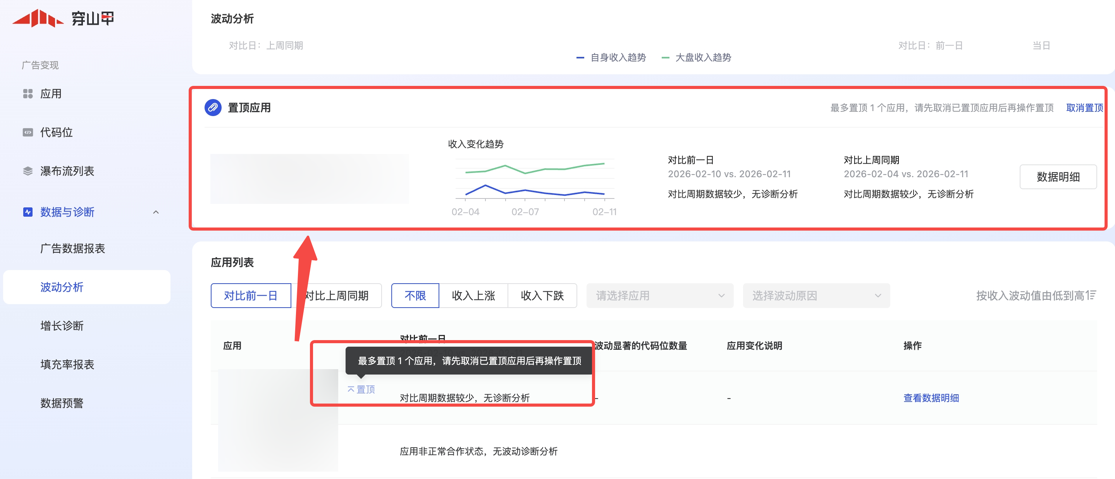The image size is (1115, 479).
Task: Filter list by 收入下跌
Action: point(542,296)
